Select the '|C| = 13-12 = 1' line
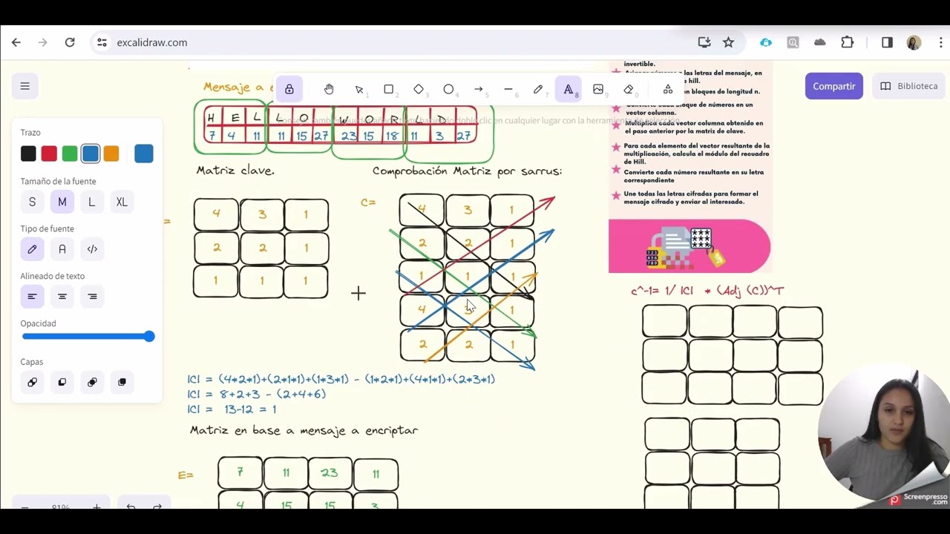The height and width of the screenshot is (534, 950). point(232,409)
